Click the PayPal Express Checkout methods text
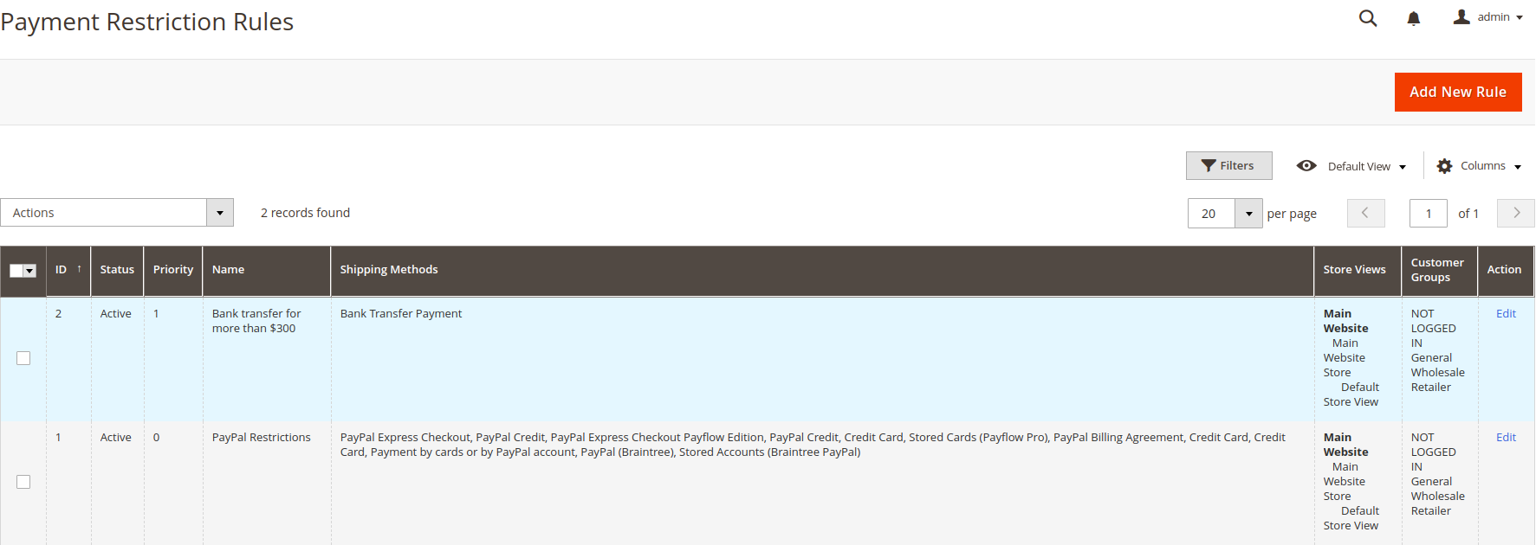The image size is (1536, 545). [x=813, y=445]
